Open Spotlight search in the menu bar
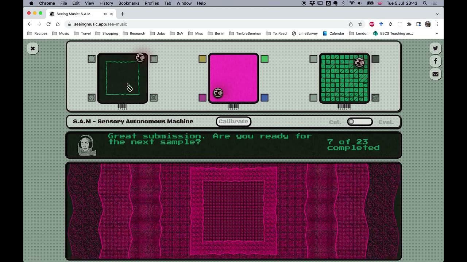 pos(425,3)
